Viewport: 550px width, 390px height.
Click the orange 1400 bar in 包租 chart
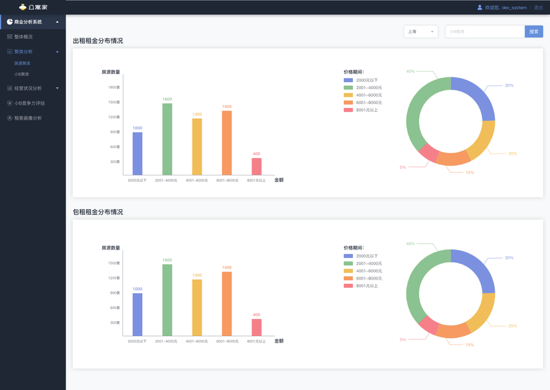(x=227, y=304)
